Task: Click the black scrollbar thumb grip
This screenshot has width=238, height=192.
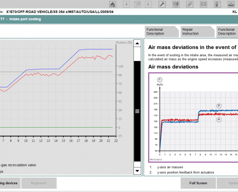Action: [x=137, y=111]
